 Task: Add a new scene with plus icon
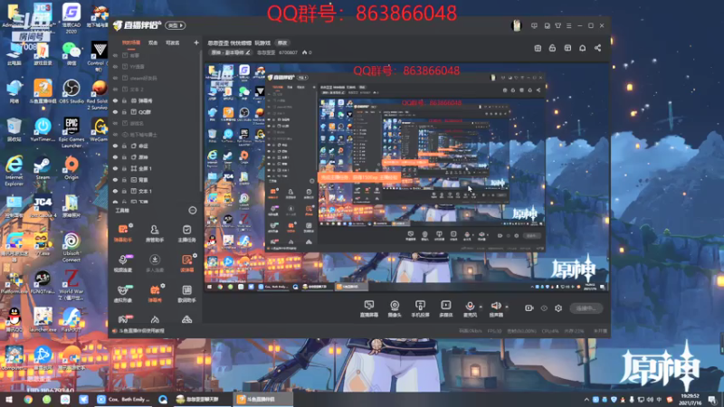tap(196, 43)
